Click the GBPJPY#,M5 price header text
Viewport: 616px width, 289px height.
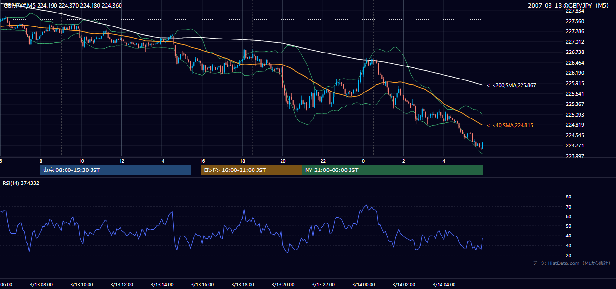(63, 6)
